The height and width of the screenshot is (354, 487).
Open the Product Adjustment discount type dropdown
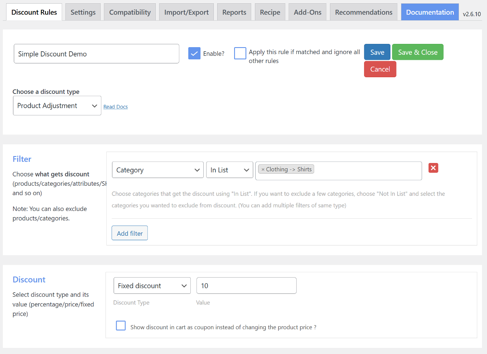(57, 106)
